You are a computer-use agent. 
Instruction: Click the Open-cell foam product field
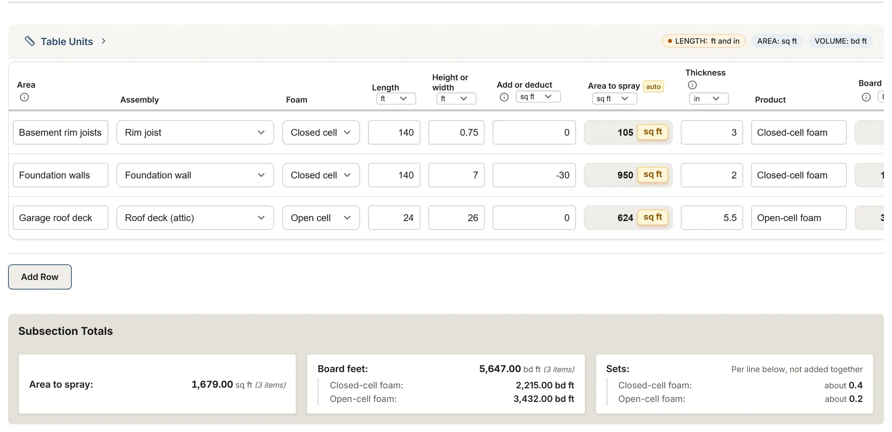coord(799,218)
